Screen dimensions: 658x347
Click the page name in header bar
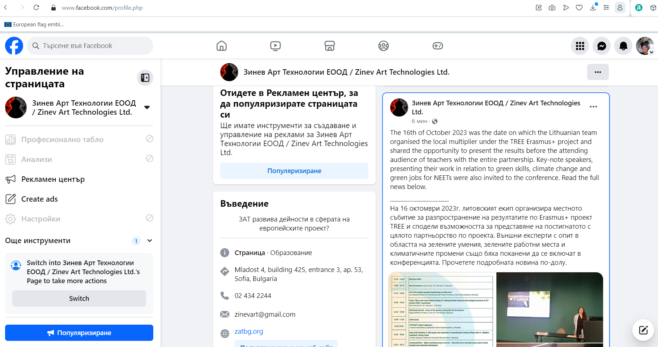point(346,72)
